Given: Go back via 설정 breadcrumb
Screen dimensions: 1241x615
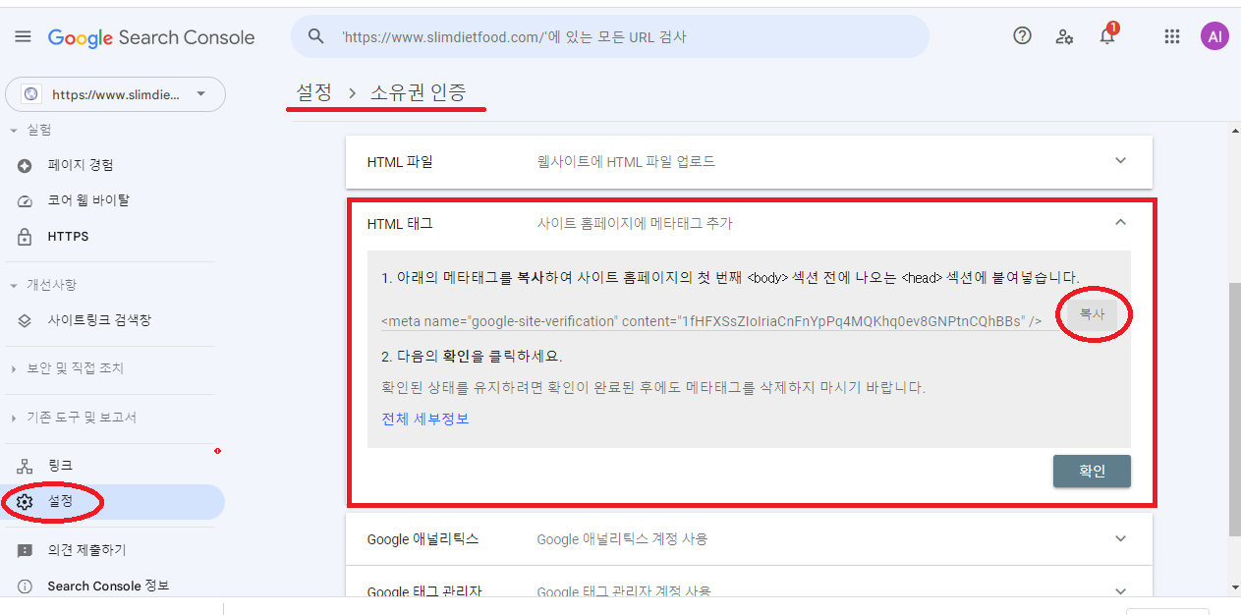Looking at the screenshot, I should point(314,92).
